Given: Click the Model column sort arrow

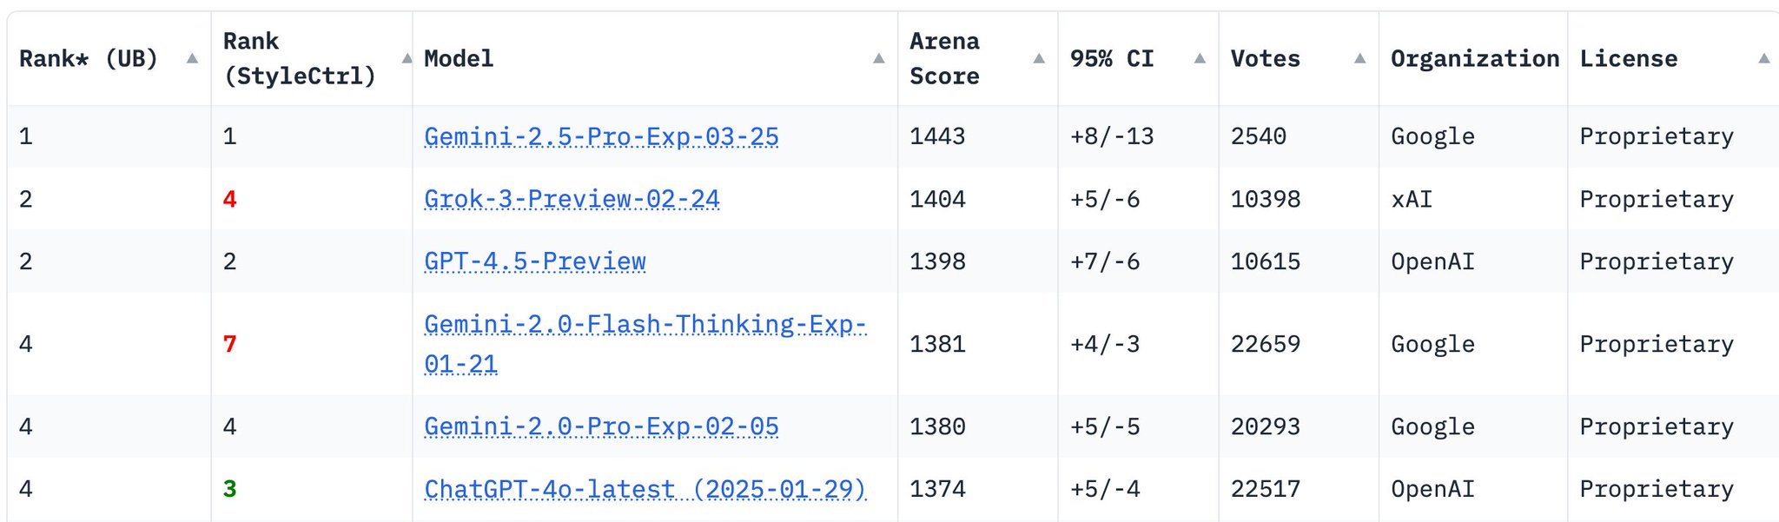Looking at the screenshot, I should click(x=878, y=58).
